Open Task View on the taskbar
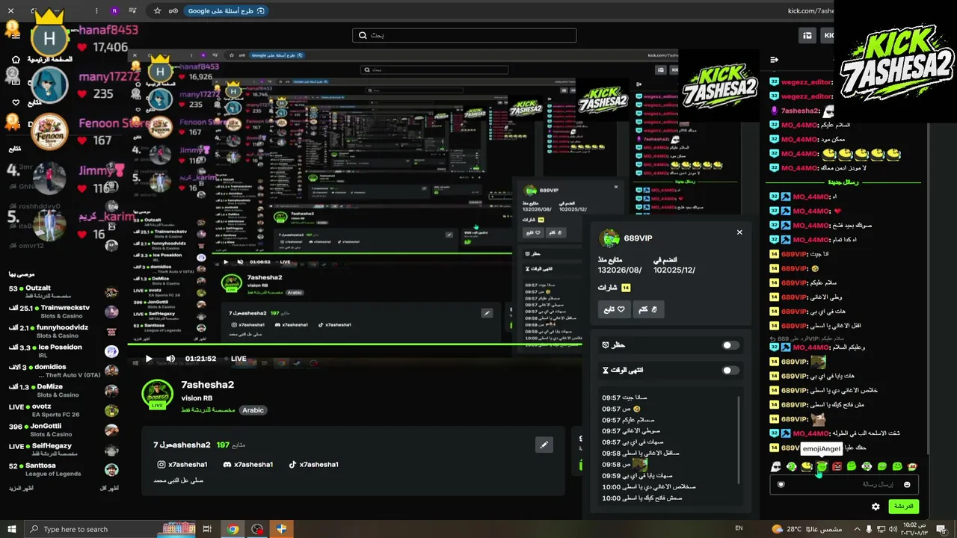 (208, 529)
